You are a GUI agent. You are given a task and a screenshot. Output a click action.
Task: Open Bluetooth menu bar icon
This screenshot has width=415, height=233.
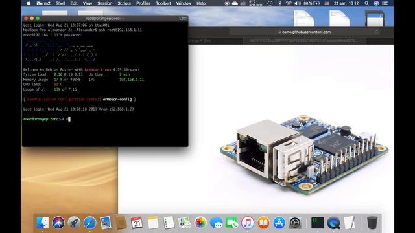click(280, 3)
